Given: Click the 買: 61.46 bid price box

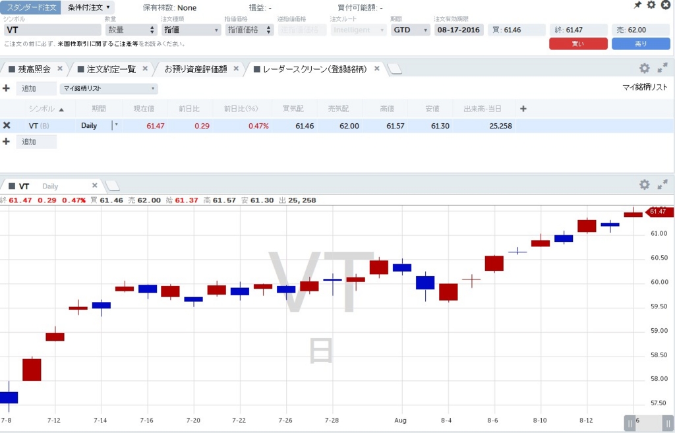Looking at the screenshot, I should (x=517, y=30).
